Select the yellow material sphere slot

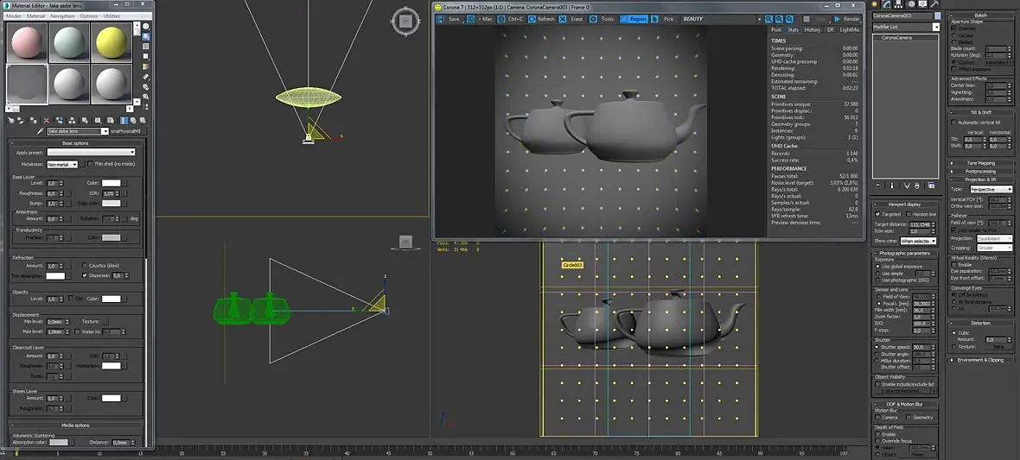pos(111,44)
